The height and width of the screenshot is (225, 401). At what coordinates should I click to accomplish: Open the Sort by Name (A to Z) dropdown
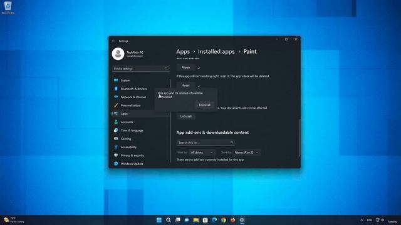tap(246, 152)
